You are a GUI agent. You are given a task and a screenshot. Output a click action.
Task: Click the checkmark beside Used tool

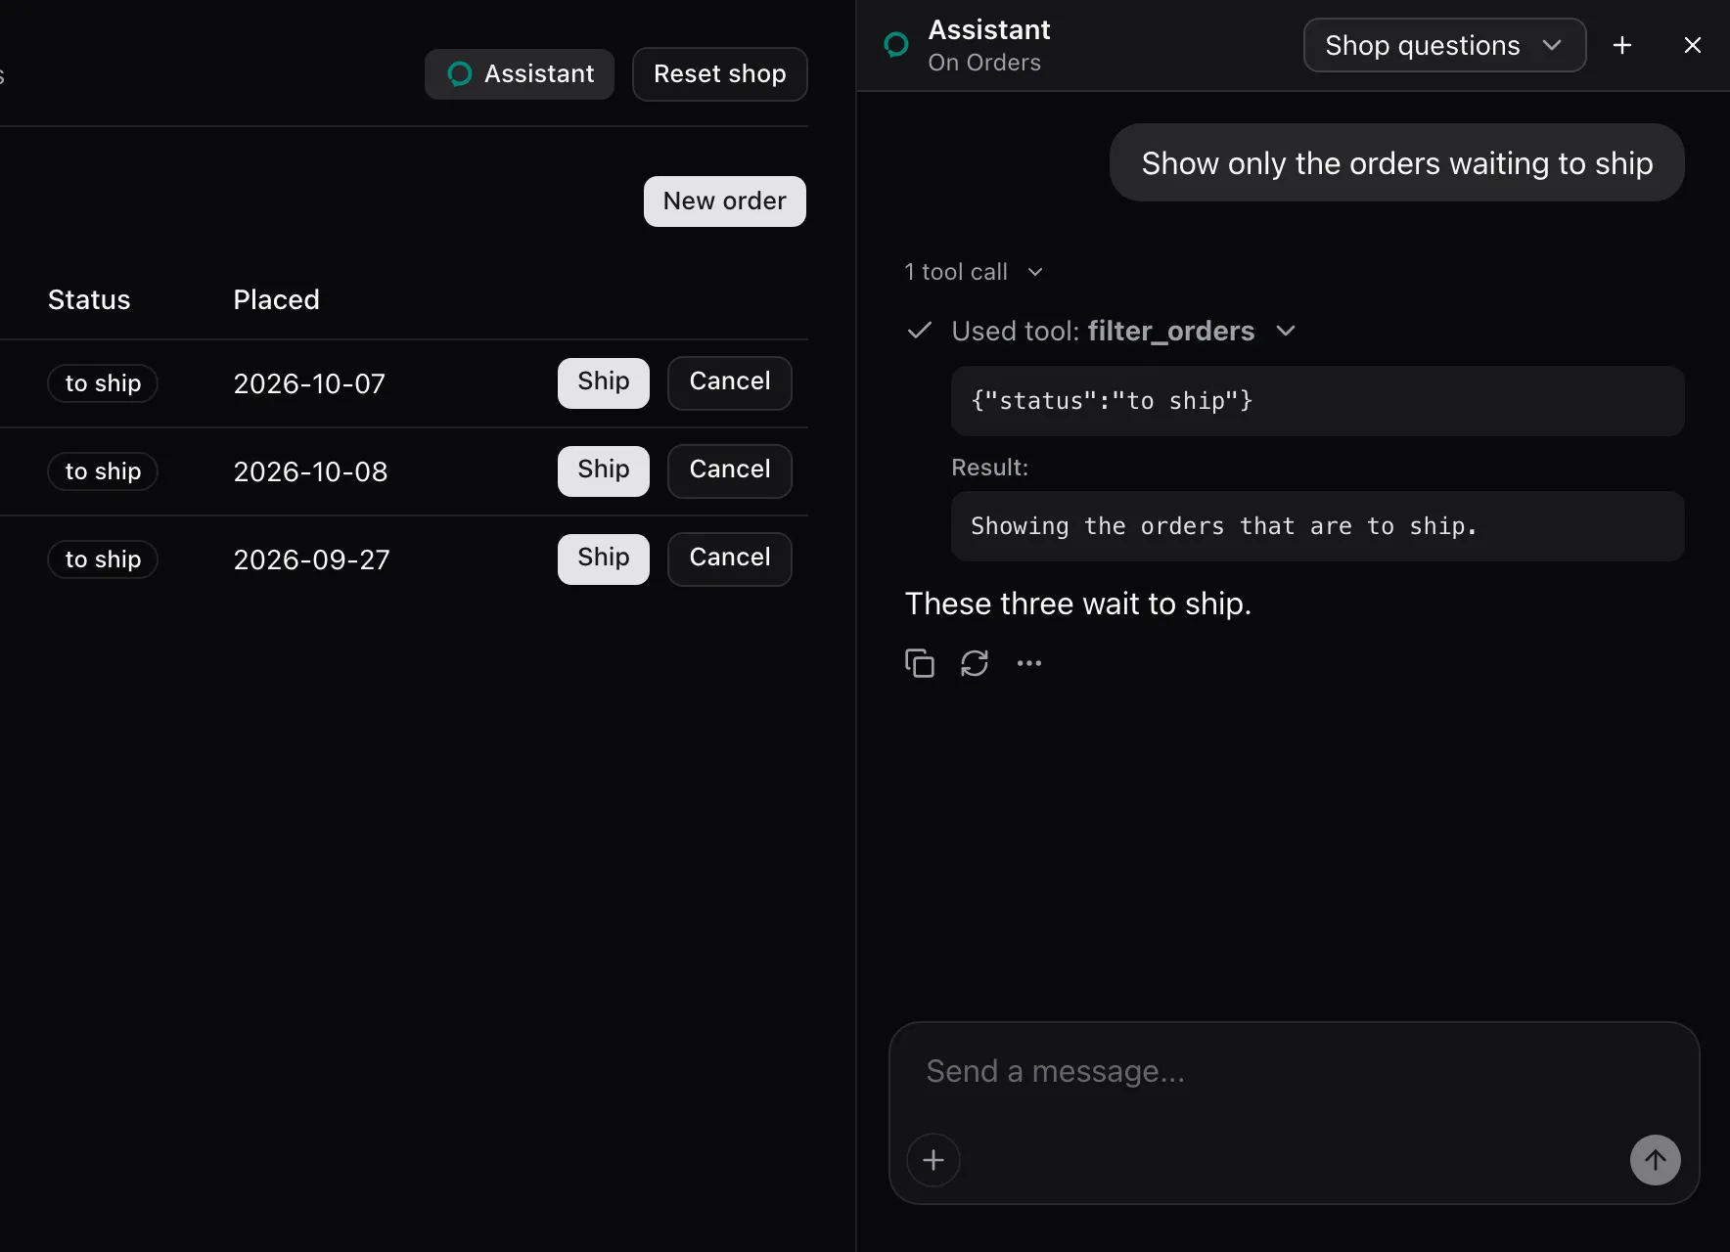(x=919, y=331)
